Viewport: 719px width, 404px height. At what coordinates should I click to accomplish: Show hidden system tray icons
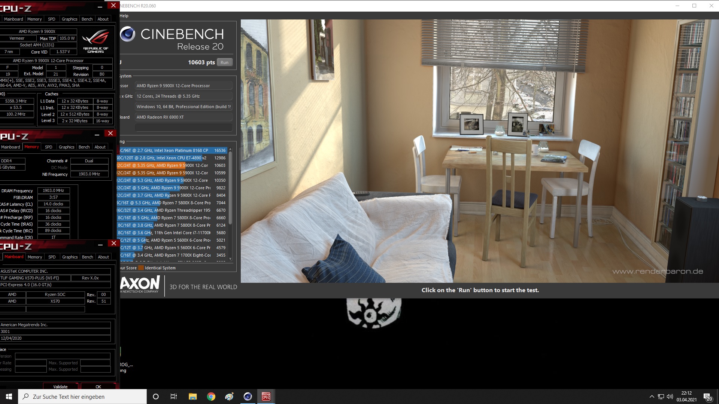click(652, 397)
